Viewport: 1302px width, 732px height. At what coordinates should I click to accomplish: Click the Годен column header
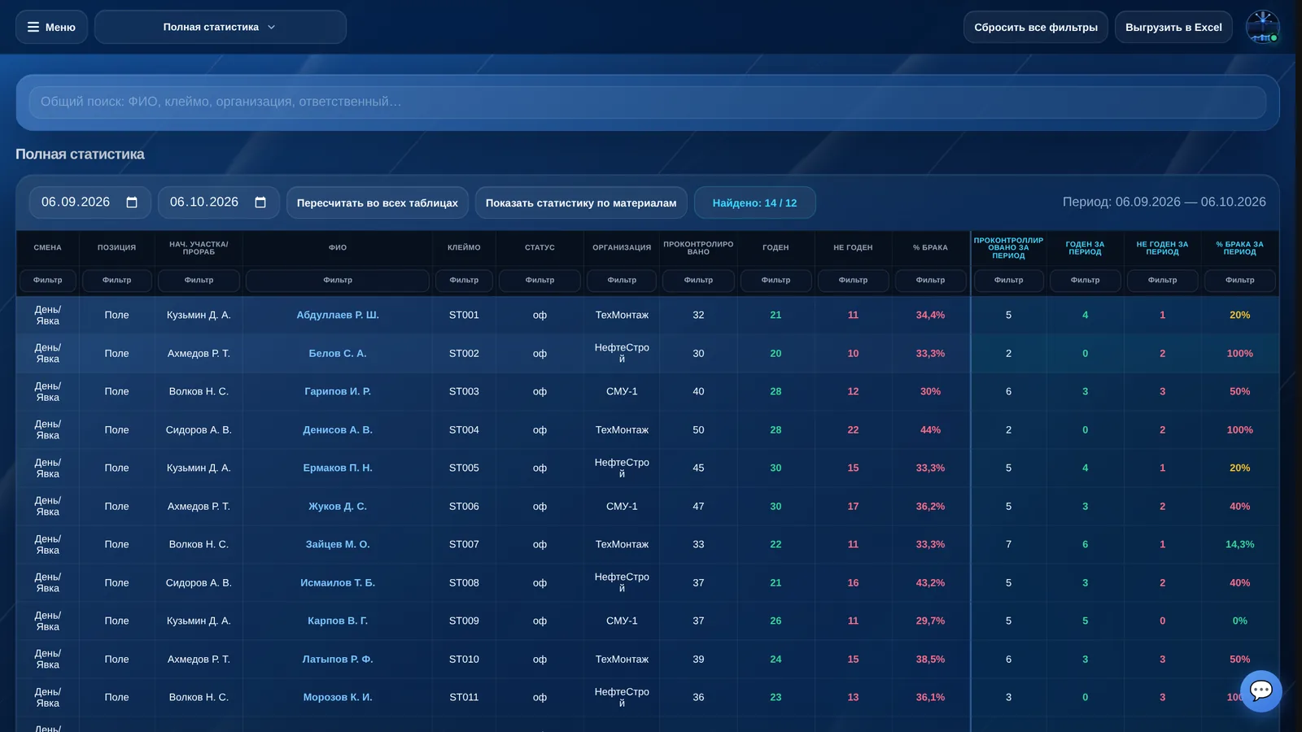coord(776,247)
